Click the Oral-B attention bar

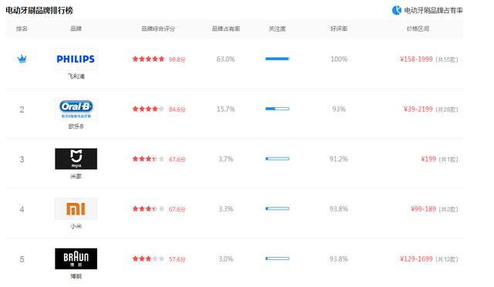277,109
